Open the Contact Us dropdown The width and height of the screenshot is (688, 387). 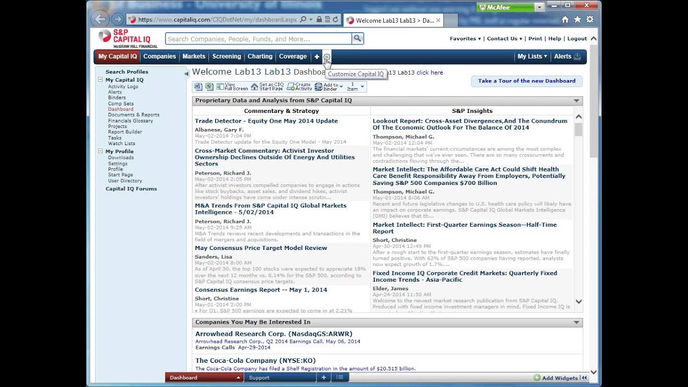tap(504, 39)
